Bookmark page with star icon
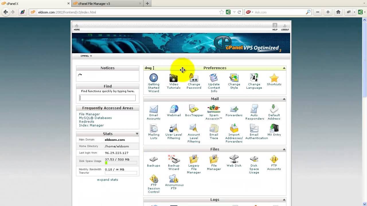Screen dimensions: 367x206 222,12
